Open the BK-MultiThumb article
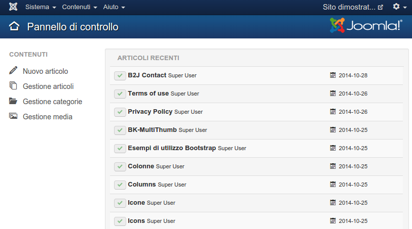The image size is (412, 229). pyautogui.click(x=152, y=130)
